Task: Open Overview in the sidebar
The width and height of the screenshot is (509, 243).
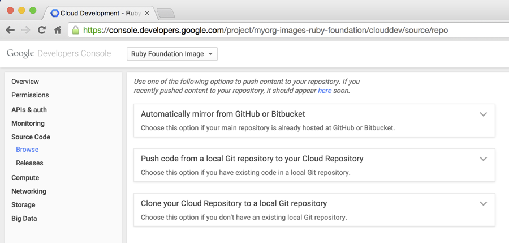Action: coord(25,82)
